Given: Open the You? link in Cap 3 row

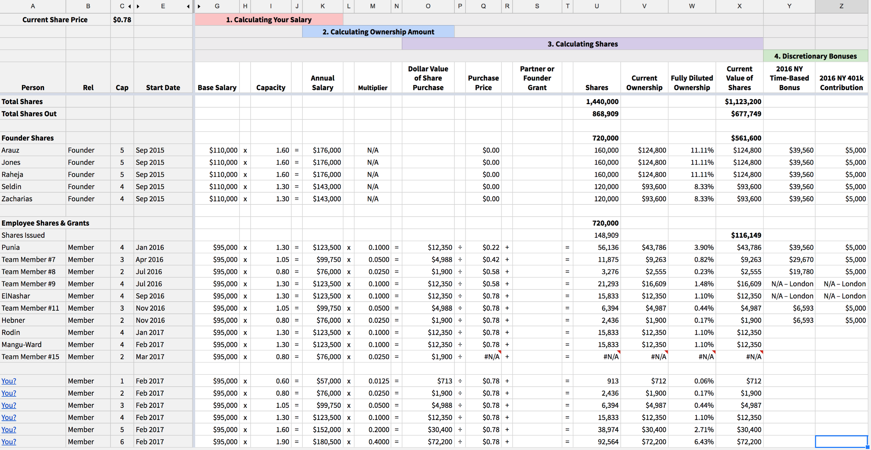Looking at the screenshot, I should 9,405.
